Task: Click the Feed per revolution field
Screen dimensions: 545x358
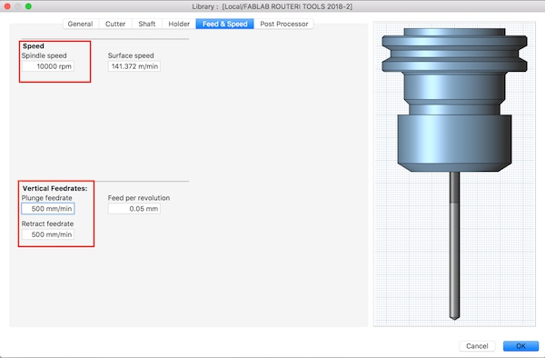Action: (x=134, y=209)
